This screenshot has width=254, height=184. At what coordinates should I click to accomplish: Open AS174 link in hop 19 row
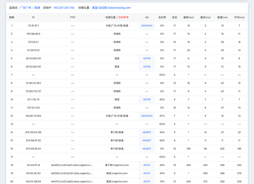pos(147,173)
